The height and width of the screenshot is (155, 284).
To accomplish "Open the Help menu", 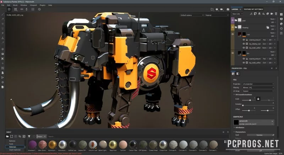I will click(50, 5).
